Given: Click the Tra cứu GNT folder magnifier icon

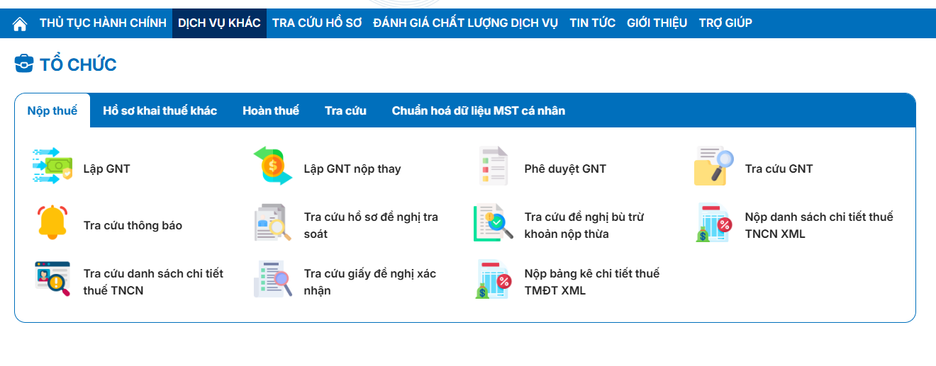Looking at the screenshot, I should tap(714, 166).
